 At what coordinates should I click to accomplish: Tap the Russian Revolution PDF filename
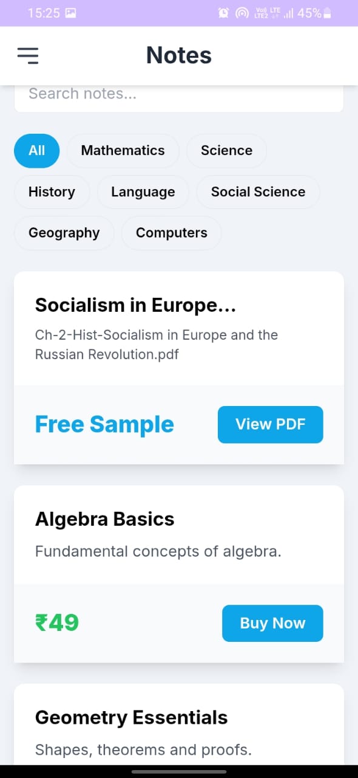tap(156, 345)
